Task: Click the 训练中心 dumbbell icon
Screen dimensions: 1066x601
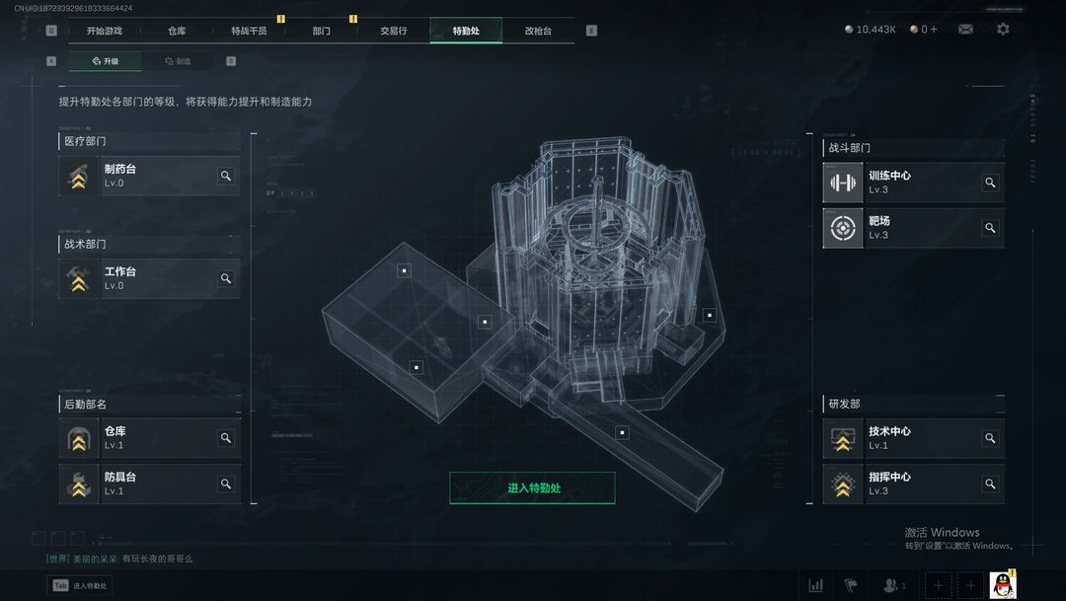Action: (x=842, y=183)
